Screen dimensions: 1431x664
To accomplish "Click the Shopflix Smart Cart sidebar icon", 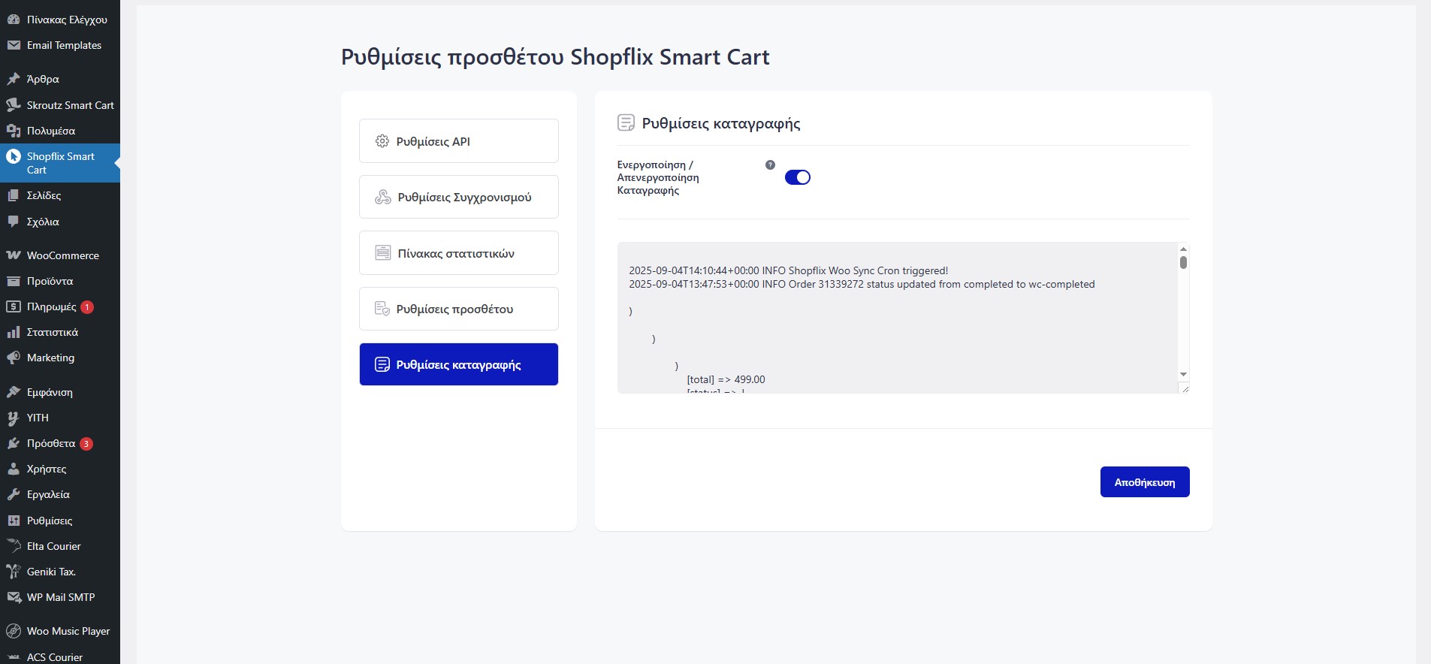I will 14,157.
